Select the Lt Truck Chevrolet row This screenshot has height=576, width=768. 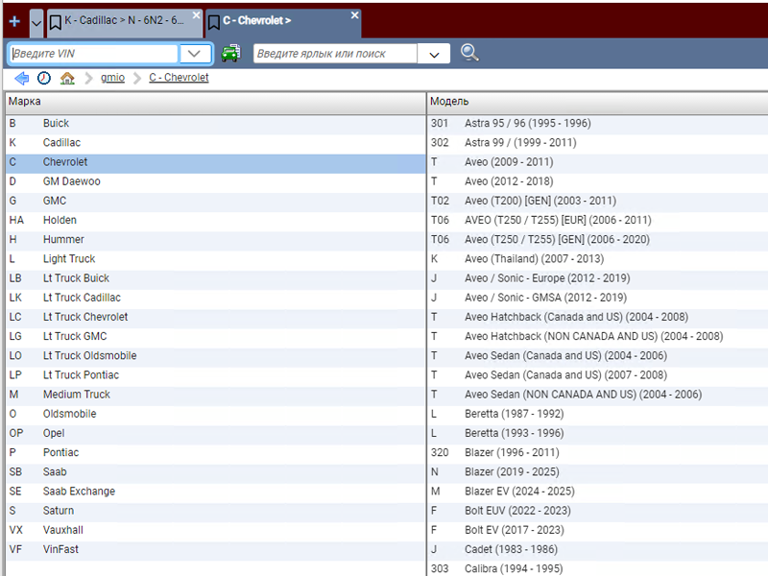[215, 317]
